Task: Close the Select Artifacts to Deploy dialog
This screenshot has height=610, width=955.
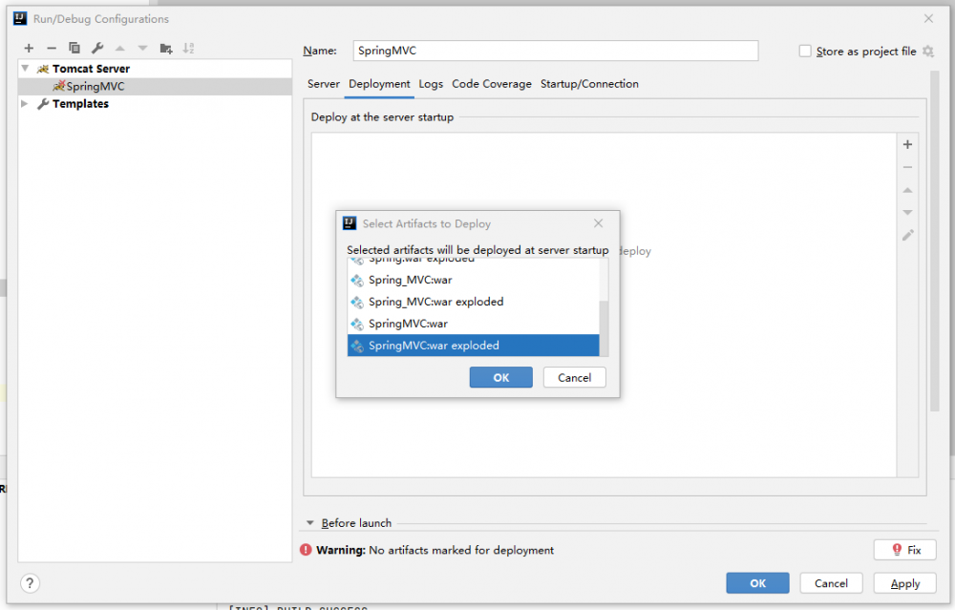Action: click(x=598, y=223)
